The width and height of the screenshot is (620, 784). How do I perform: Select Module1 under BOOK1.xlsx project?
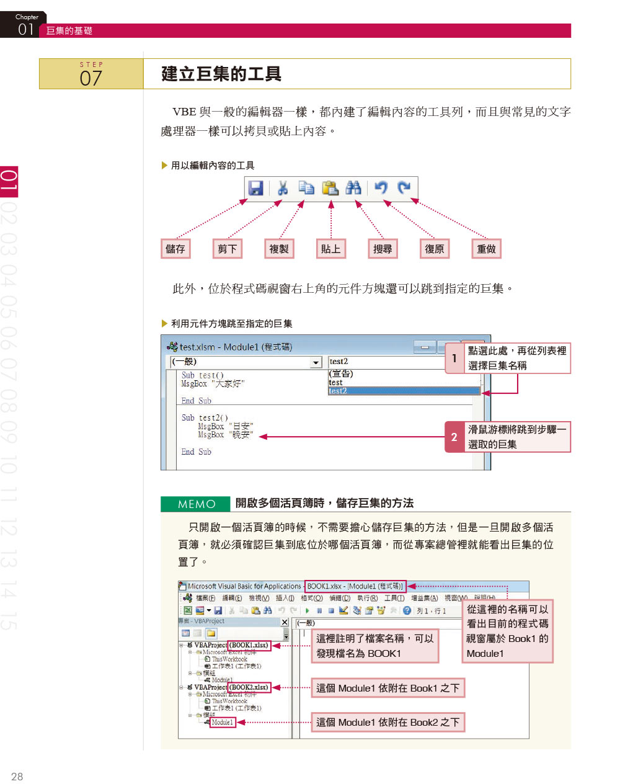[222, 680]
